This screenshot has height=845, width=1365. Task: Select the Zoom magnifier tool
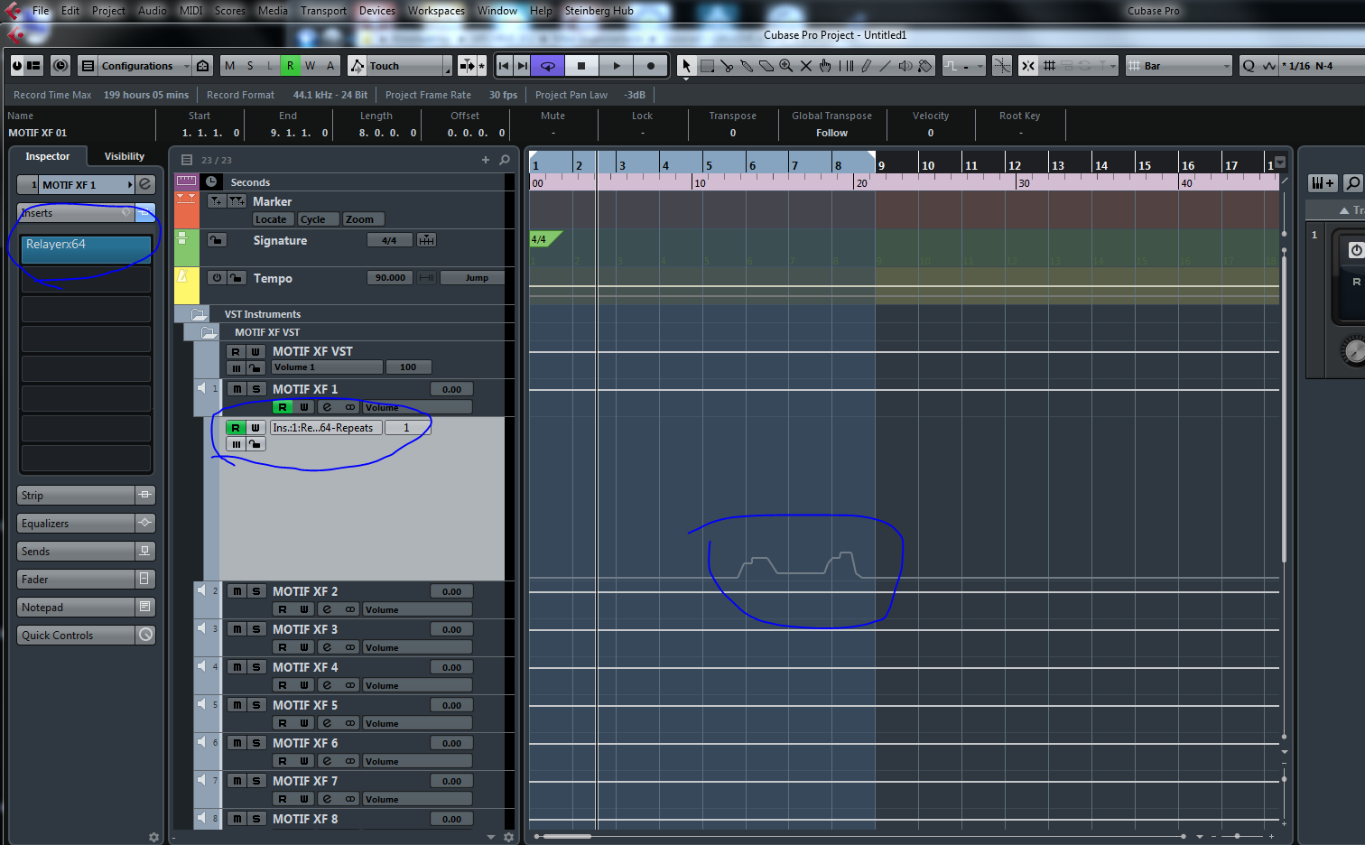click(x=786, y=66)
